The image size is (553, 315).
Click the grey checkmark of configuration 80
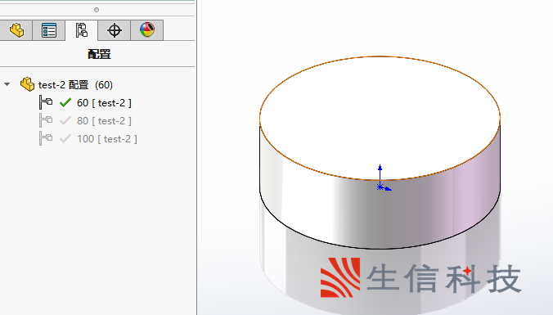tap(65, 120)
